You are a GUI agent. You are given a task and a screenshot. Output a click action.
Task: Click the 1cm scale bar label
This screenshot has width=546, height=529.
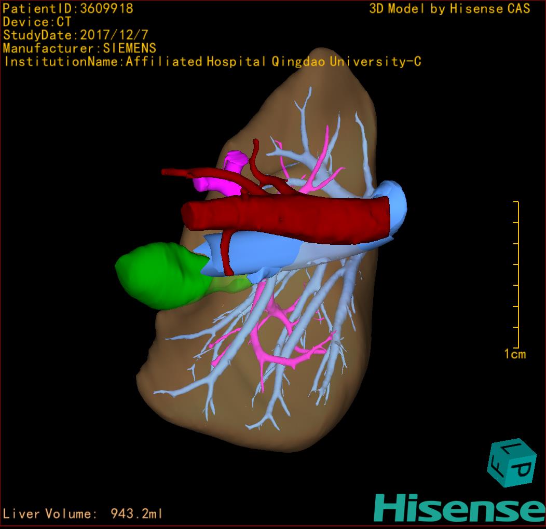tap(515, 354)
